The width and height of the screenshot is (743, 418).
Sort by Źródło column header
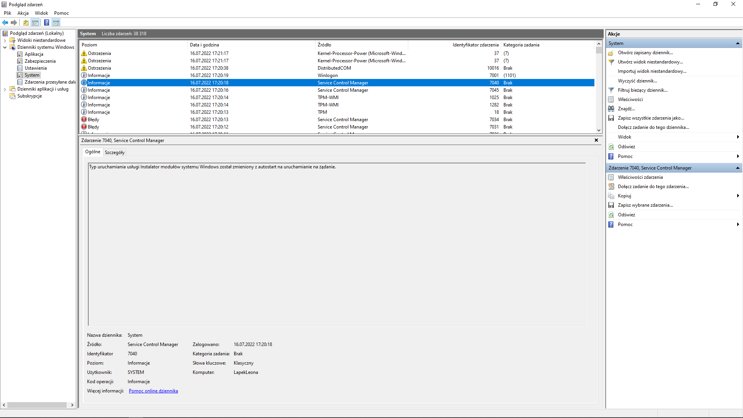(362, 45)
